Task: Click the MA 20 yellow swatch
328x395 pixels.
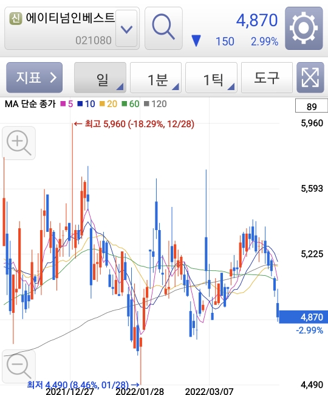Action: (x=102, y=104)
